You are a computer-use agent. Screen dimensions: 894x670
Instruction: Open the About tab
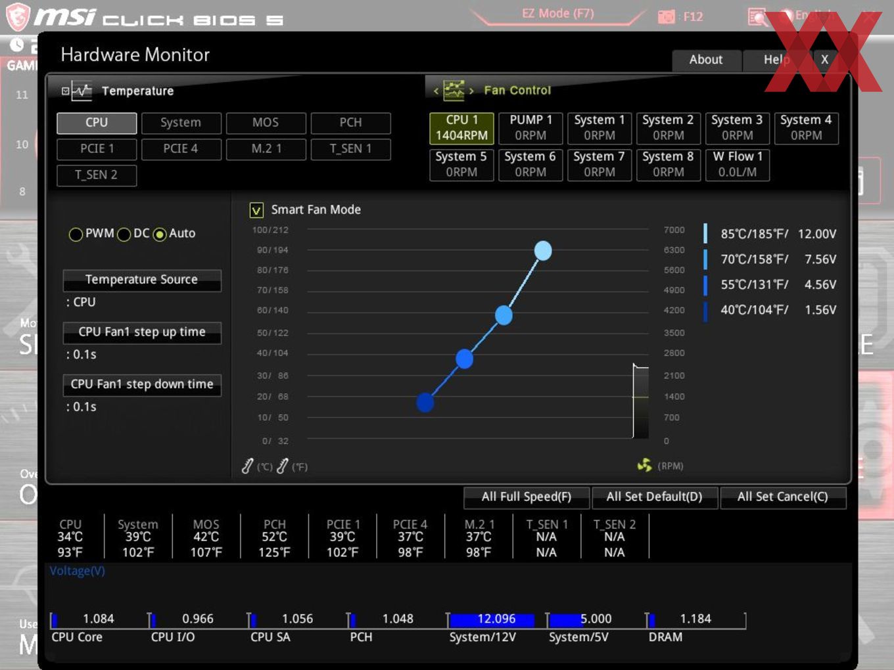point(706,60)
